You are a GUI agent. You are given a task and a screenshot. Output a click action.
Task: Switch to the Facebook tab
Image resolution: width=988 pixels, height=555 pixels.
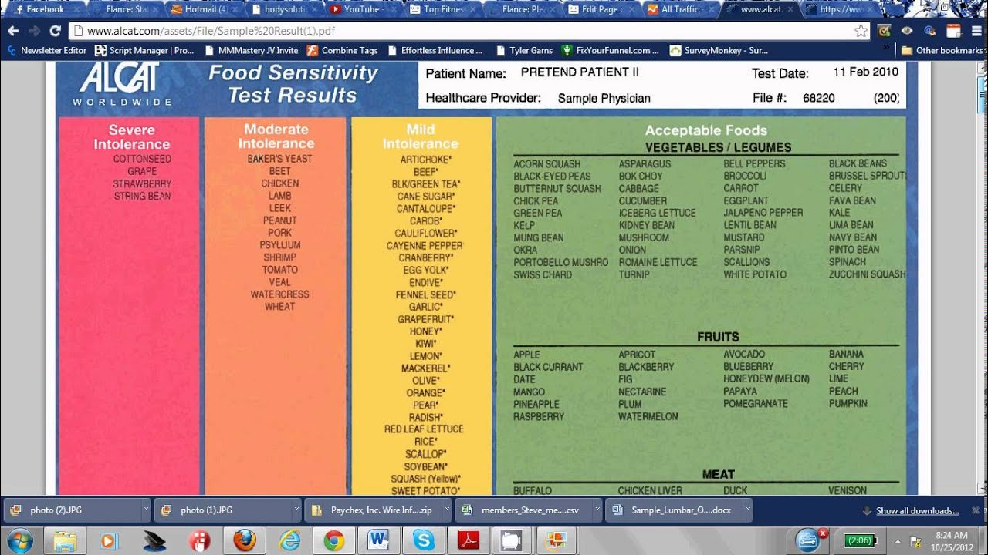pos(44,9)
